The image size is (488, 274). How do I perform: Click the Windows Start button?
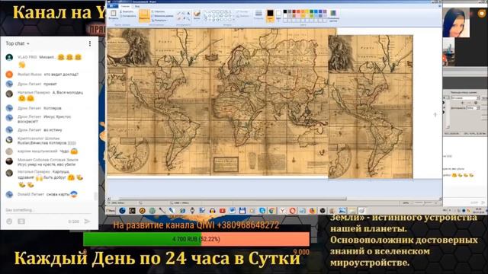pyautogui.click(x=111, y=211)
